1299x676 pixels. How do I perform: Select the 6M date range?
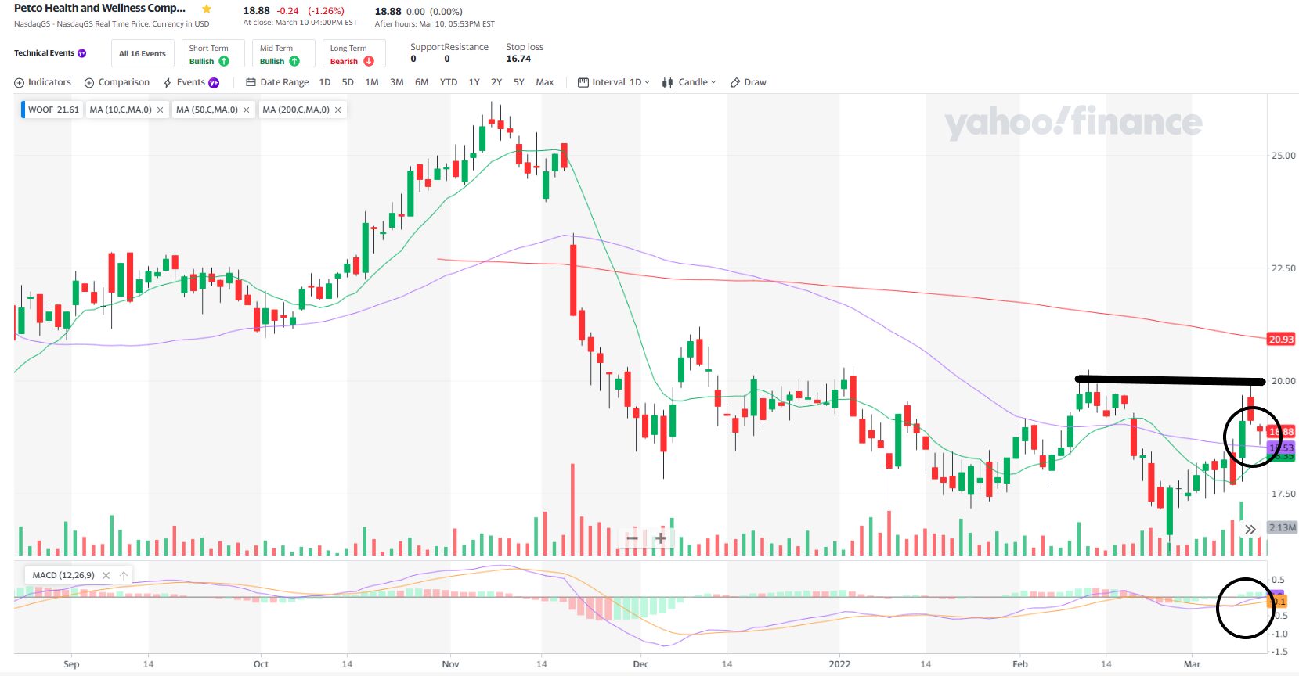pyautogui.click(x=421, y=82)
